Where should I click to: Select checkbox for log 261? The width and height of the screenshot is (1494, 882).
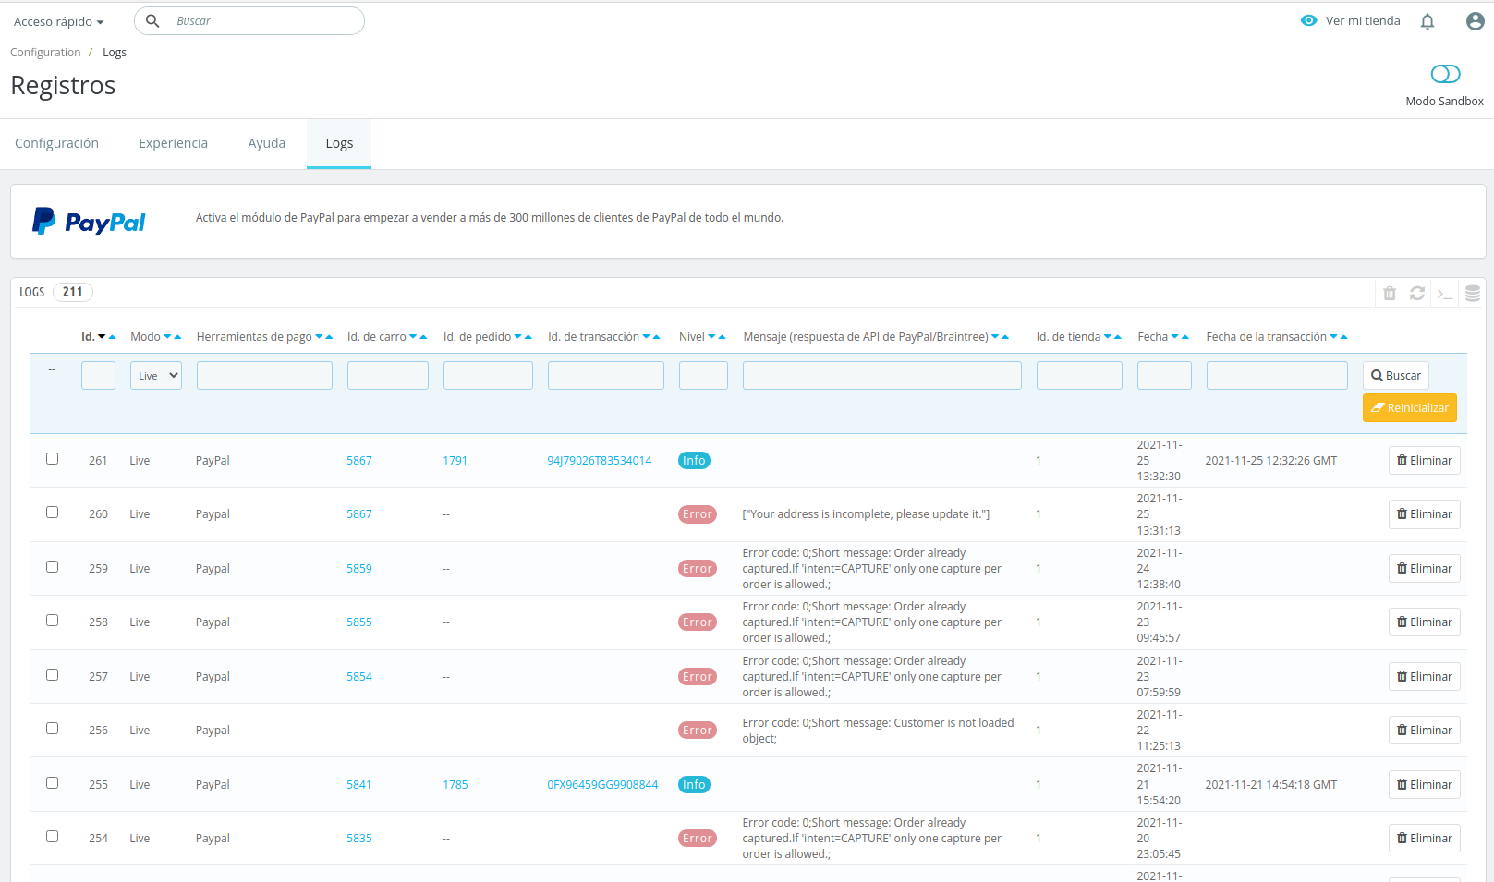pos(53,459)
